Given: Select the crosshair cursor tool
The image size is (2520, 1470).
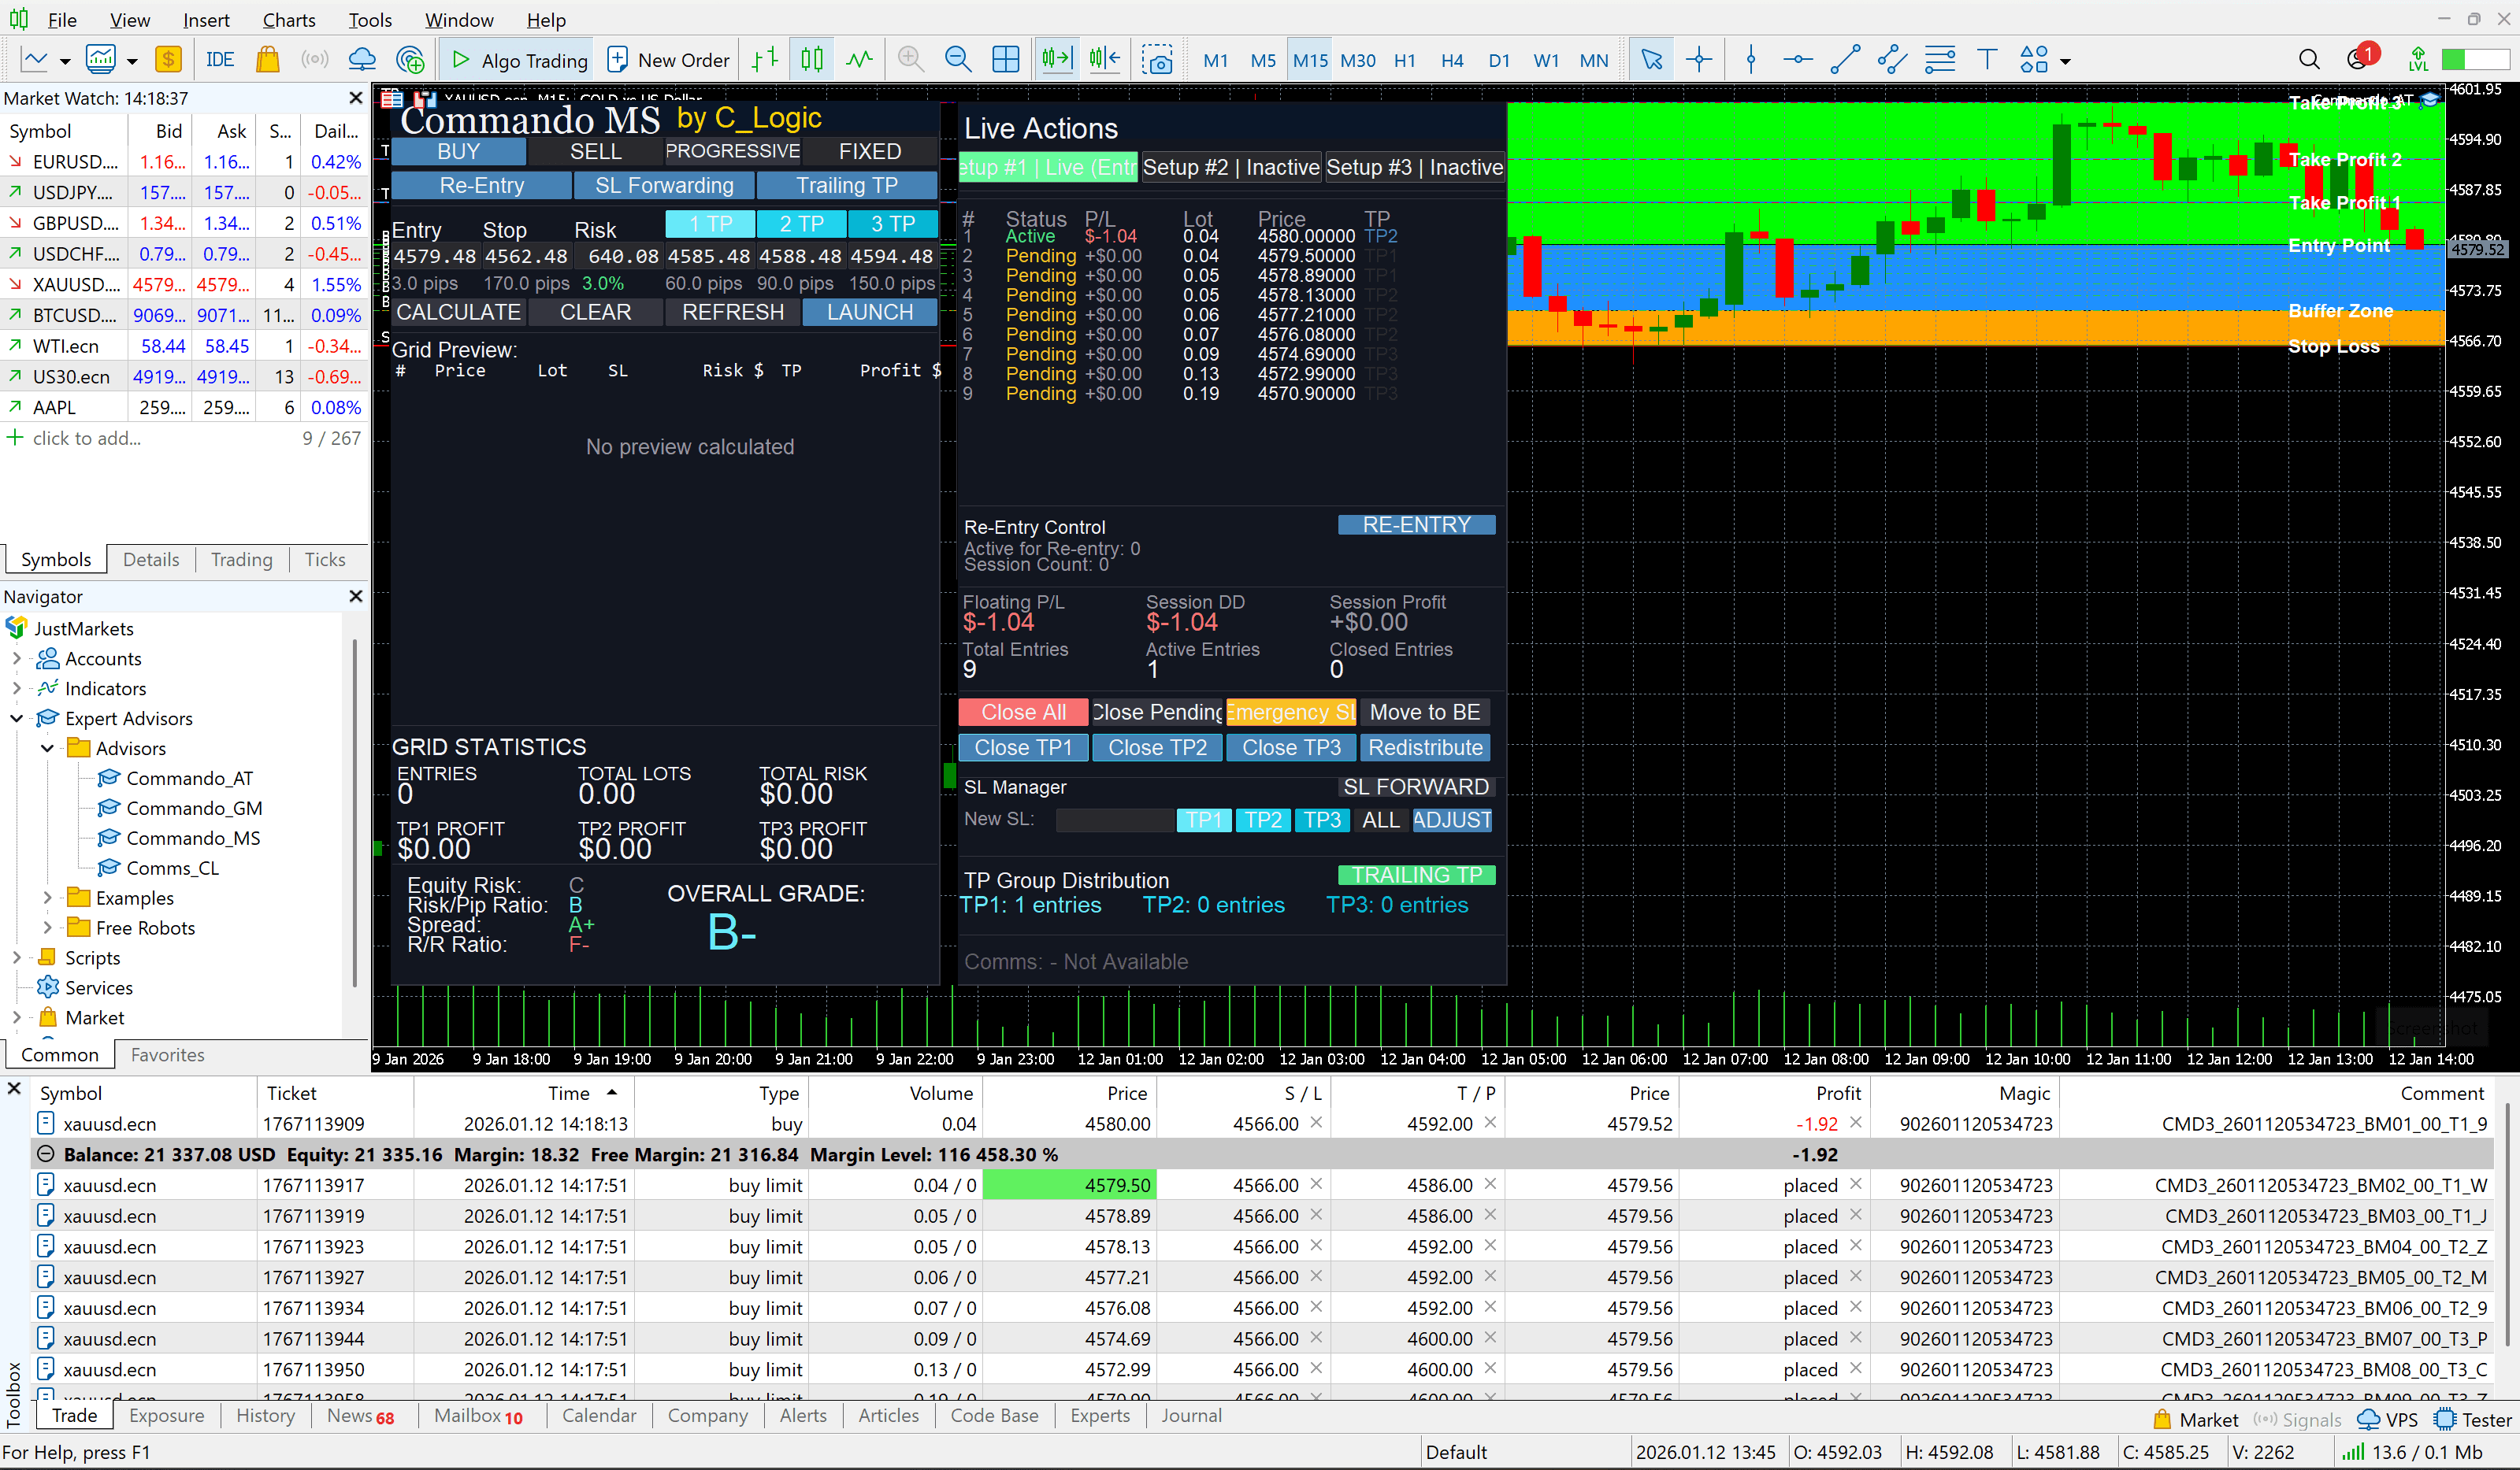Looking at the screenshot, I should [1698, 60].
